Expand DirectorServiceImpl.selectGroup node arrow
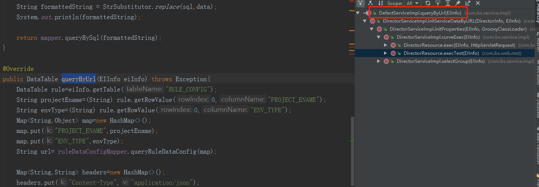 [x=378, y=61]
